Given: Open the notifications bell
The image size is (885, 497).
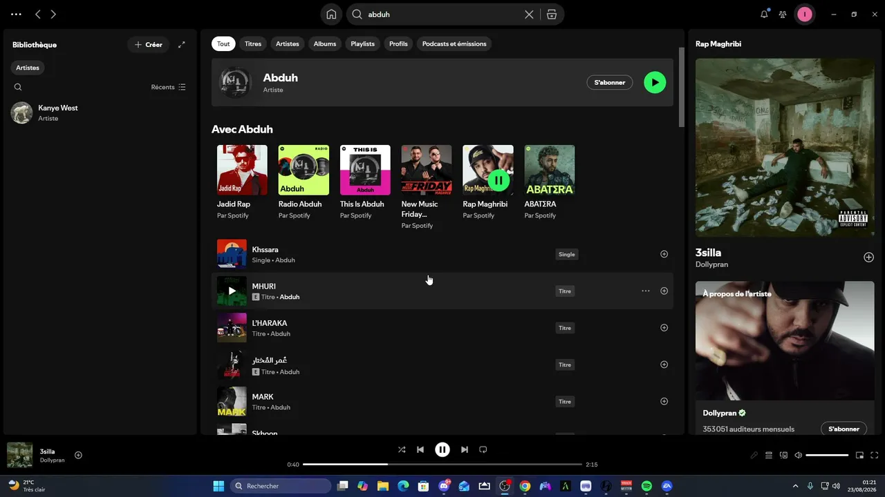Looking at the screenshot, I should pyautogui.click(x=764, y=14).
